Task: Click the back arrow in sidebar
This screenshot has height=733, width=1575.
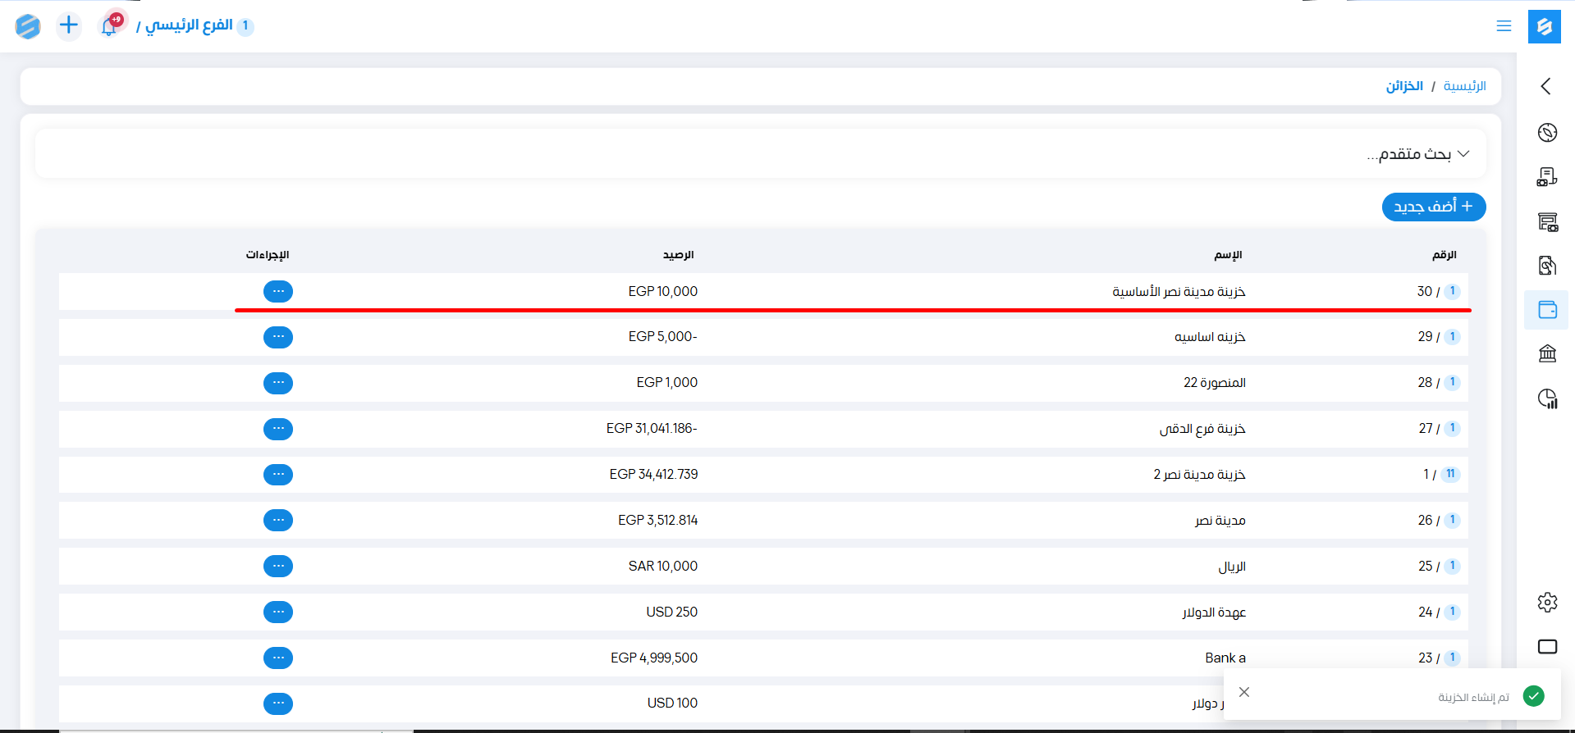Action: click(1546, 86)
